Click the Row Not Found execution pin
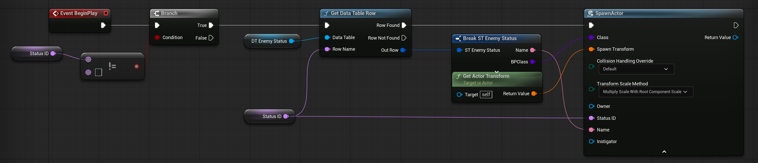Screen dimensions: 758x163 [404, 38]
